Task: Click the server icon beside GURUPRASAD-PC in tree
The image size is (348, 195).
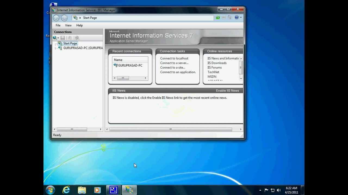Action: [x=60, y=48]
